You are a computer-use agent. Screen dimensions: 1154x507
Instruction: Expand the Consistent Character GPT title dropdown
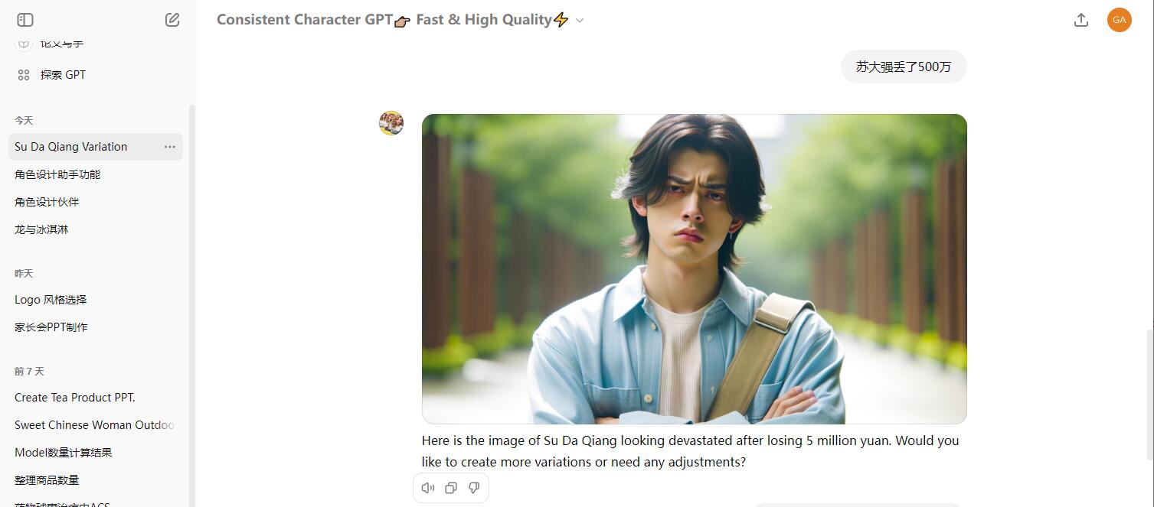(580, 21)
